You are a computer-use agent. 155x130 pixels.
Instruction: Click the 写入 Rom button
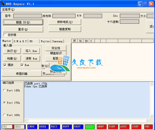click(x=31, y=51)
